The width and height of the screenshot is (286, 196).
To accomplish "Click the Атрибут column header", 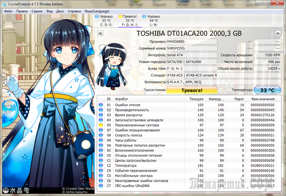I will [x=149, y=99].
